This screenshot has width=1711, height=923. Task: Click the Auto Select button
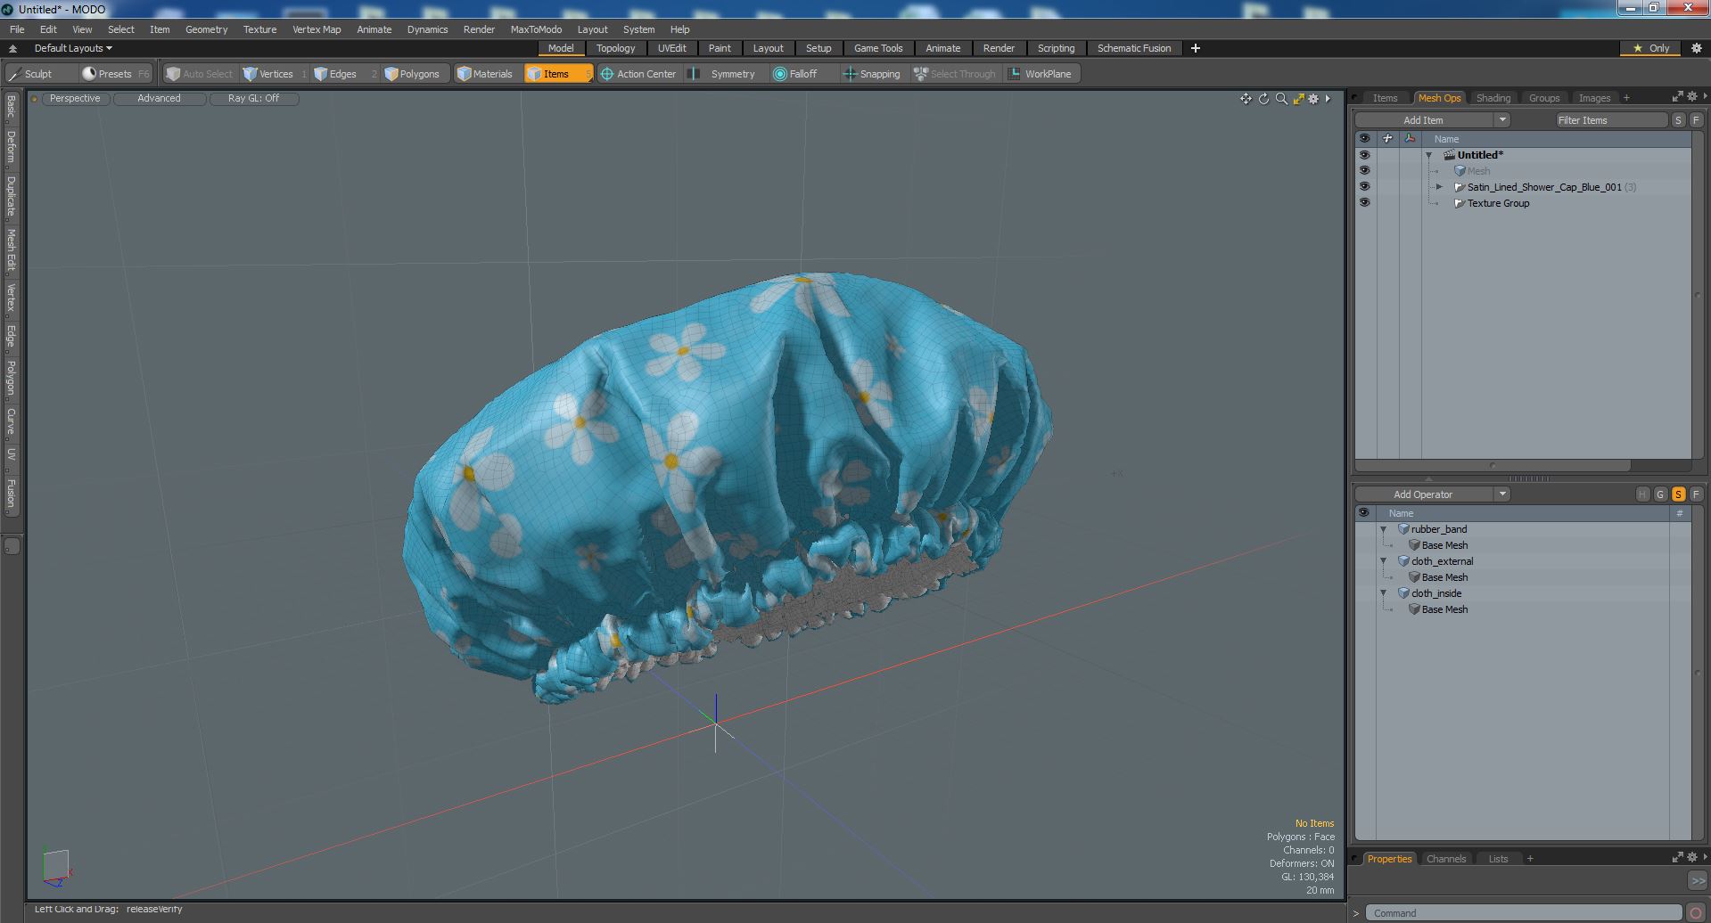(x=200, y=74)
